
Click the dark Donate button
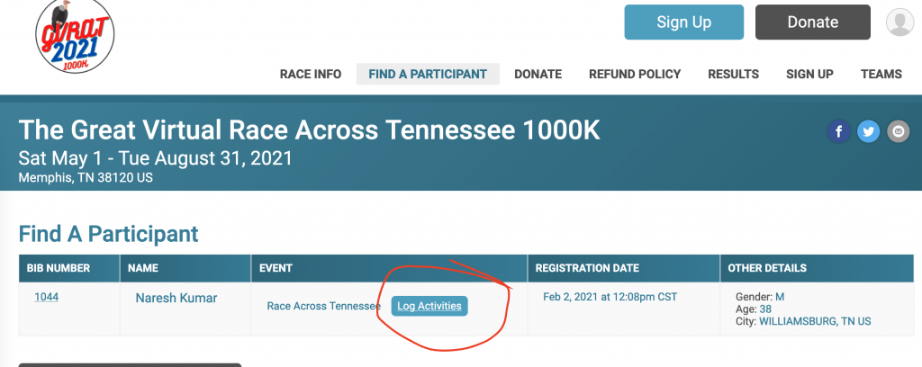(x=813, y=22)
